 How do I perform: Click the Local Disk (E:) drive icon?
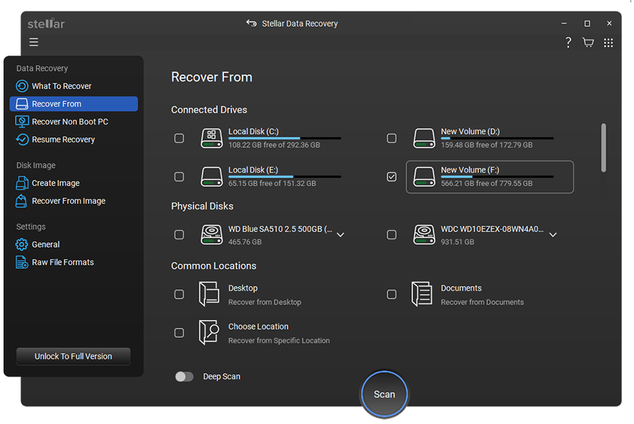pyautogui.click(x=211, y=176)
